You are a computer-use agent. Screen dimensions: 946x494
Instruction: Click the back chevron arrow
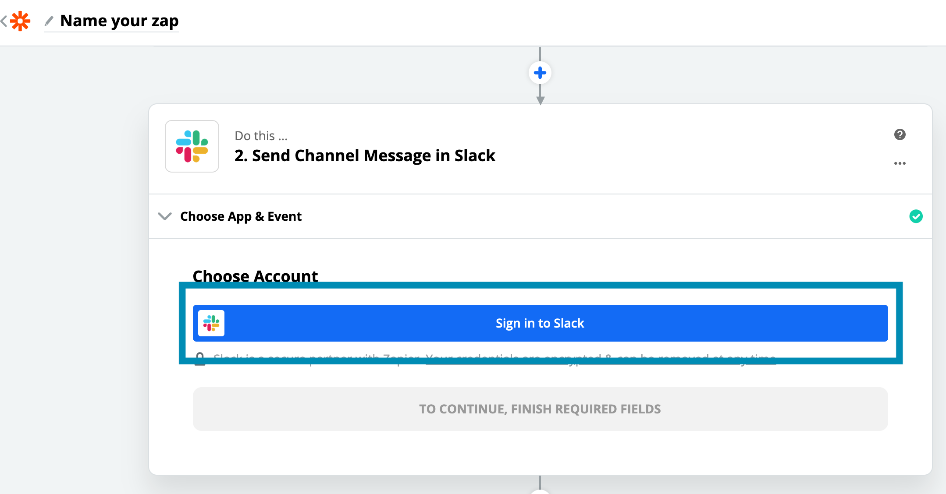(4, 21)
